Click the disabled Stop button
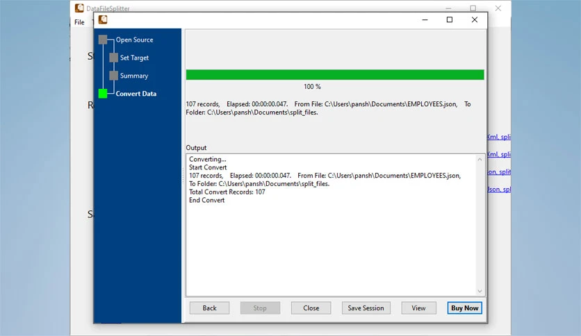This screenshot has width=581, height=336. (x=260, y=308)
